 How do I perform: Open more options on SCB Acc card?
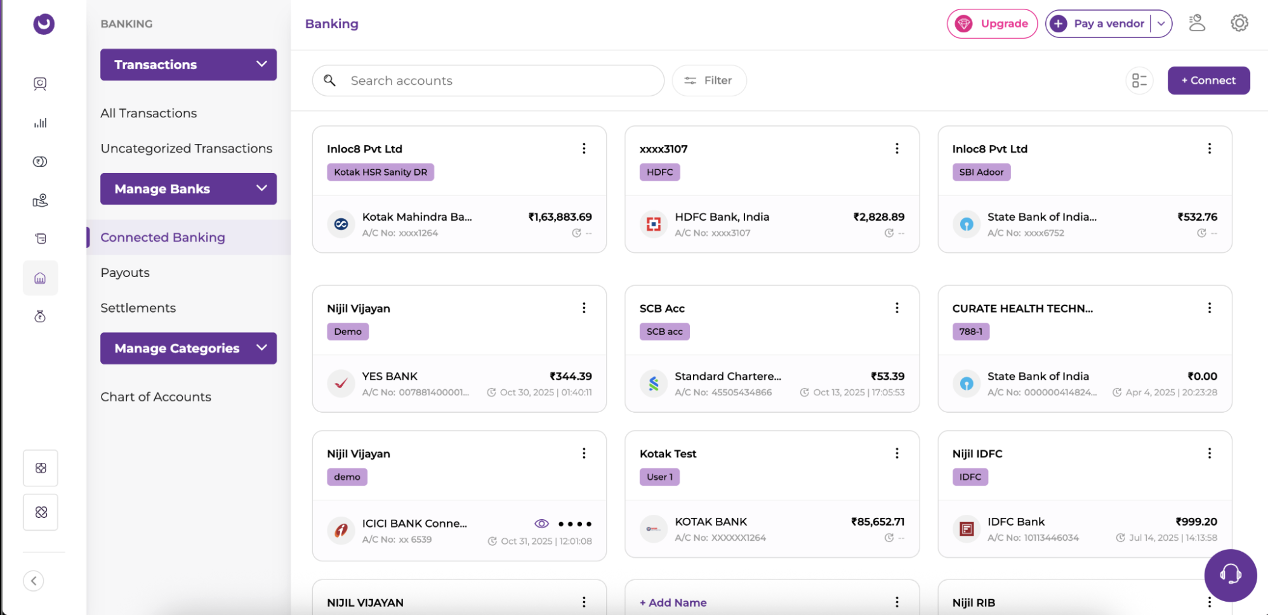click(897, 308)
